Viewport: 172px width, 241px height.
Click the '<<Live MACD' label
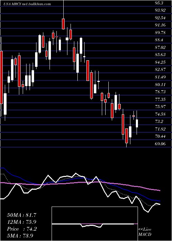coord(145,232)
